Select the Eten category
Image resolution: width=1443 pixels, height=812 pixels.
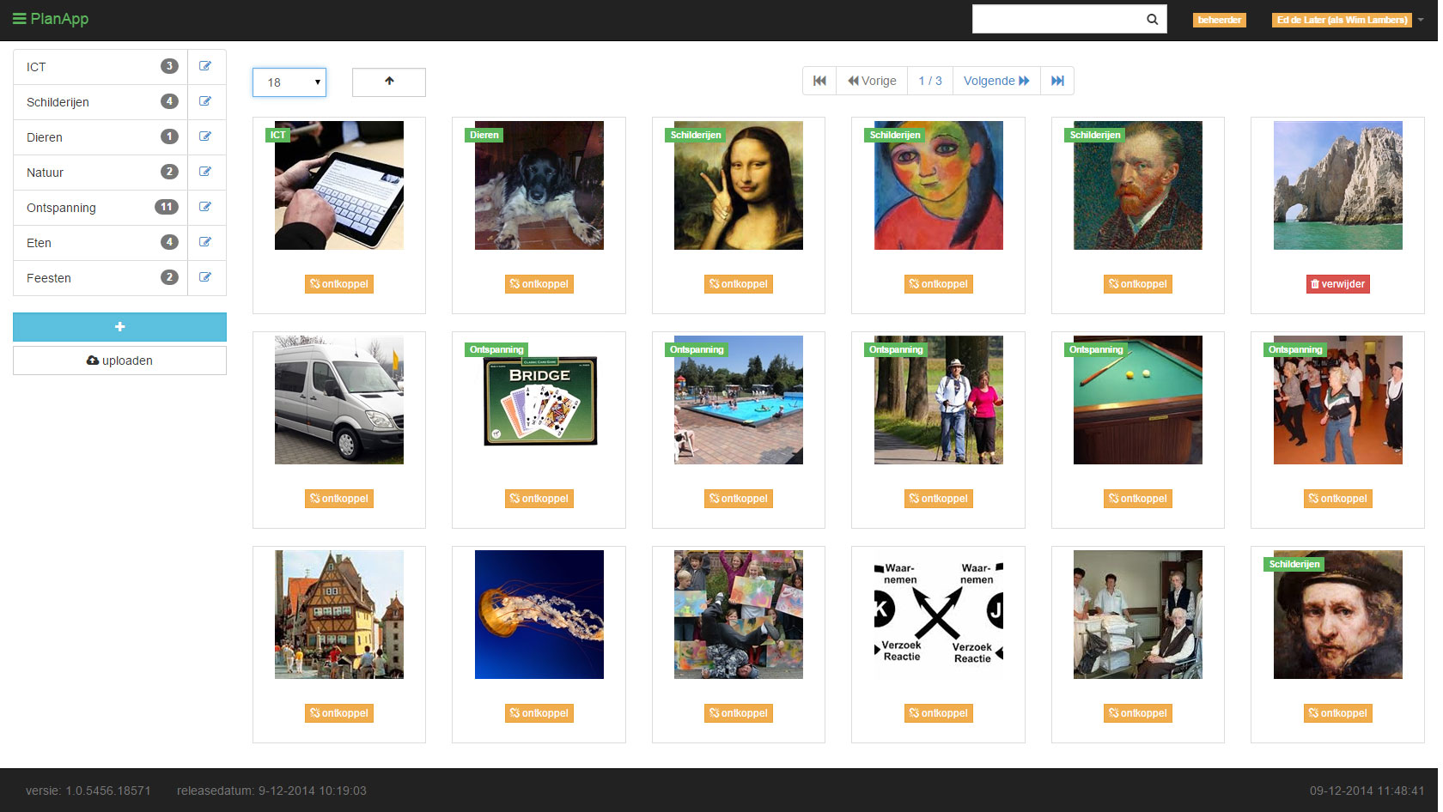[x=40, y=243]
